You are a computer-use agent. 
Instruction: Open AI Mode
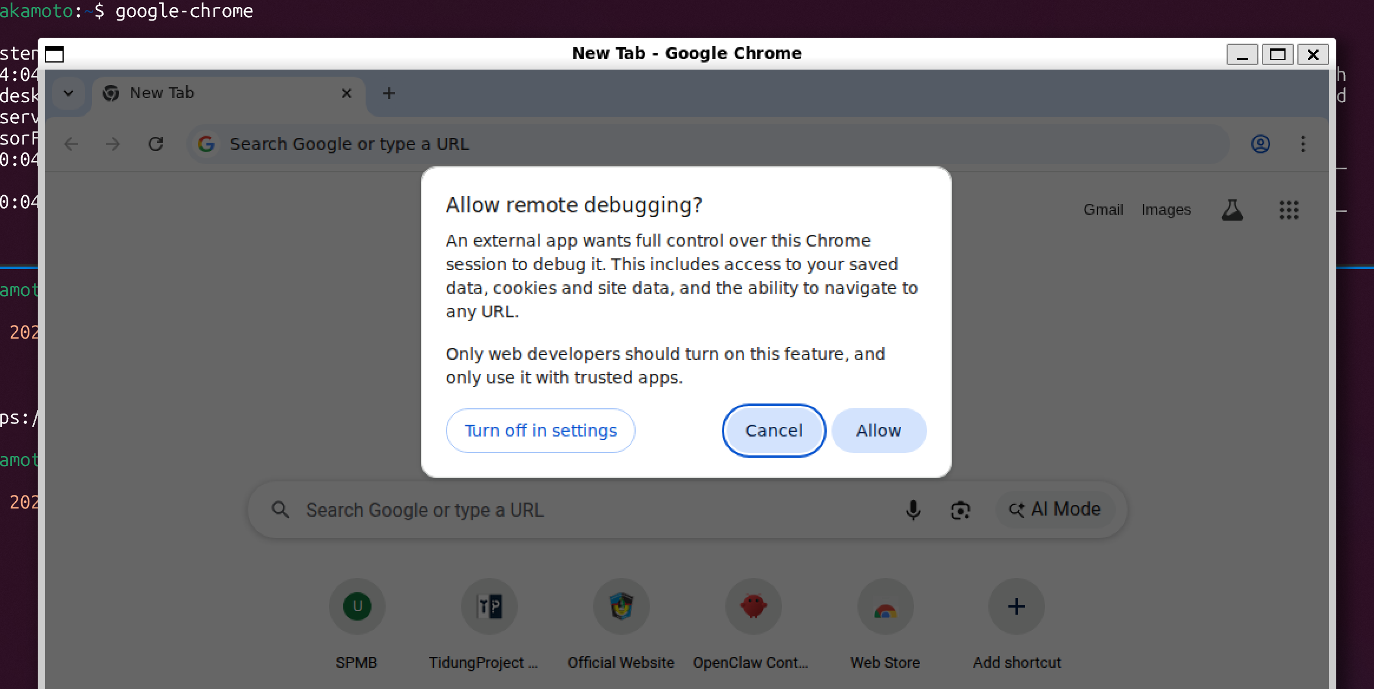point(1054,509)
